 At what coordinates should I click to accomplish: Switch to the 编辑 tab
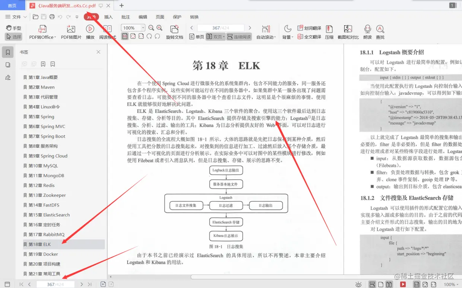point(143,17)
